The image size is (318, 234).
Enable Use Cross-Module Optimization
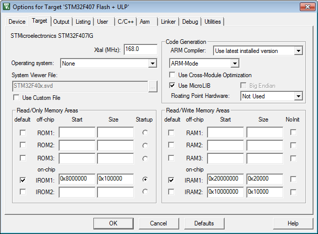[172, 75]
